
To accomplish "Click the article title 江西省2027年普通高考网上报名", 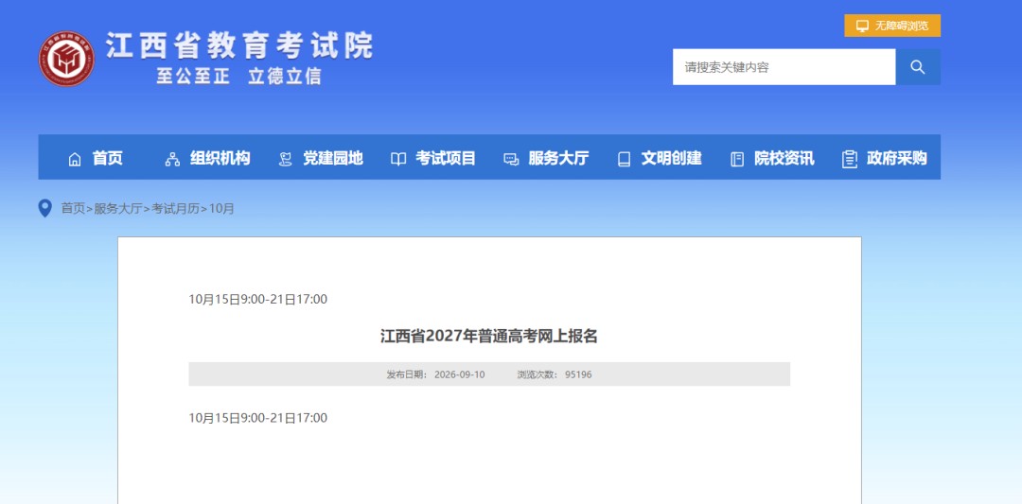I will tap(489, 337).
